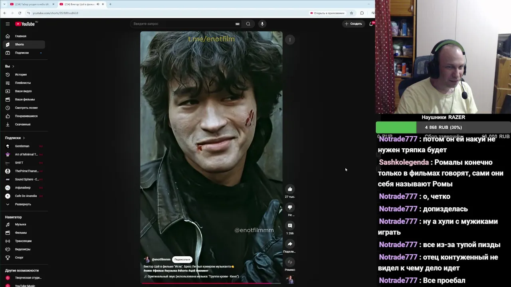Open Подписки in the top sidebar section

pyautogui.click(x=24, y=53)
